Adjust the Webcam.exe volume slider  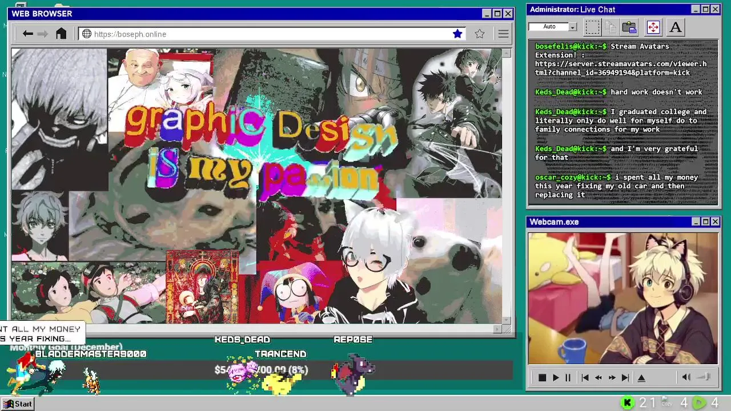704,377
